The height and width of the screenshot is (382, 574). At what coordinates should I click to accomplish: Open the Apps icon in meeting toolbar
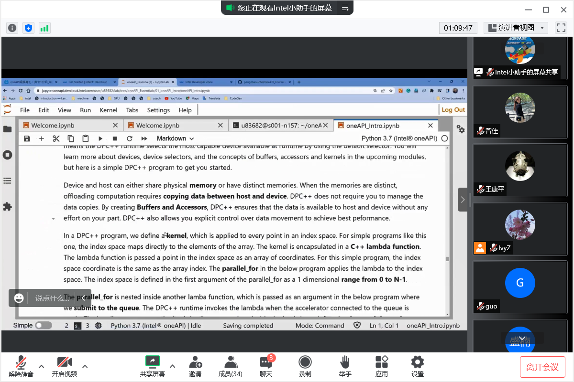(381, 362)
